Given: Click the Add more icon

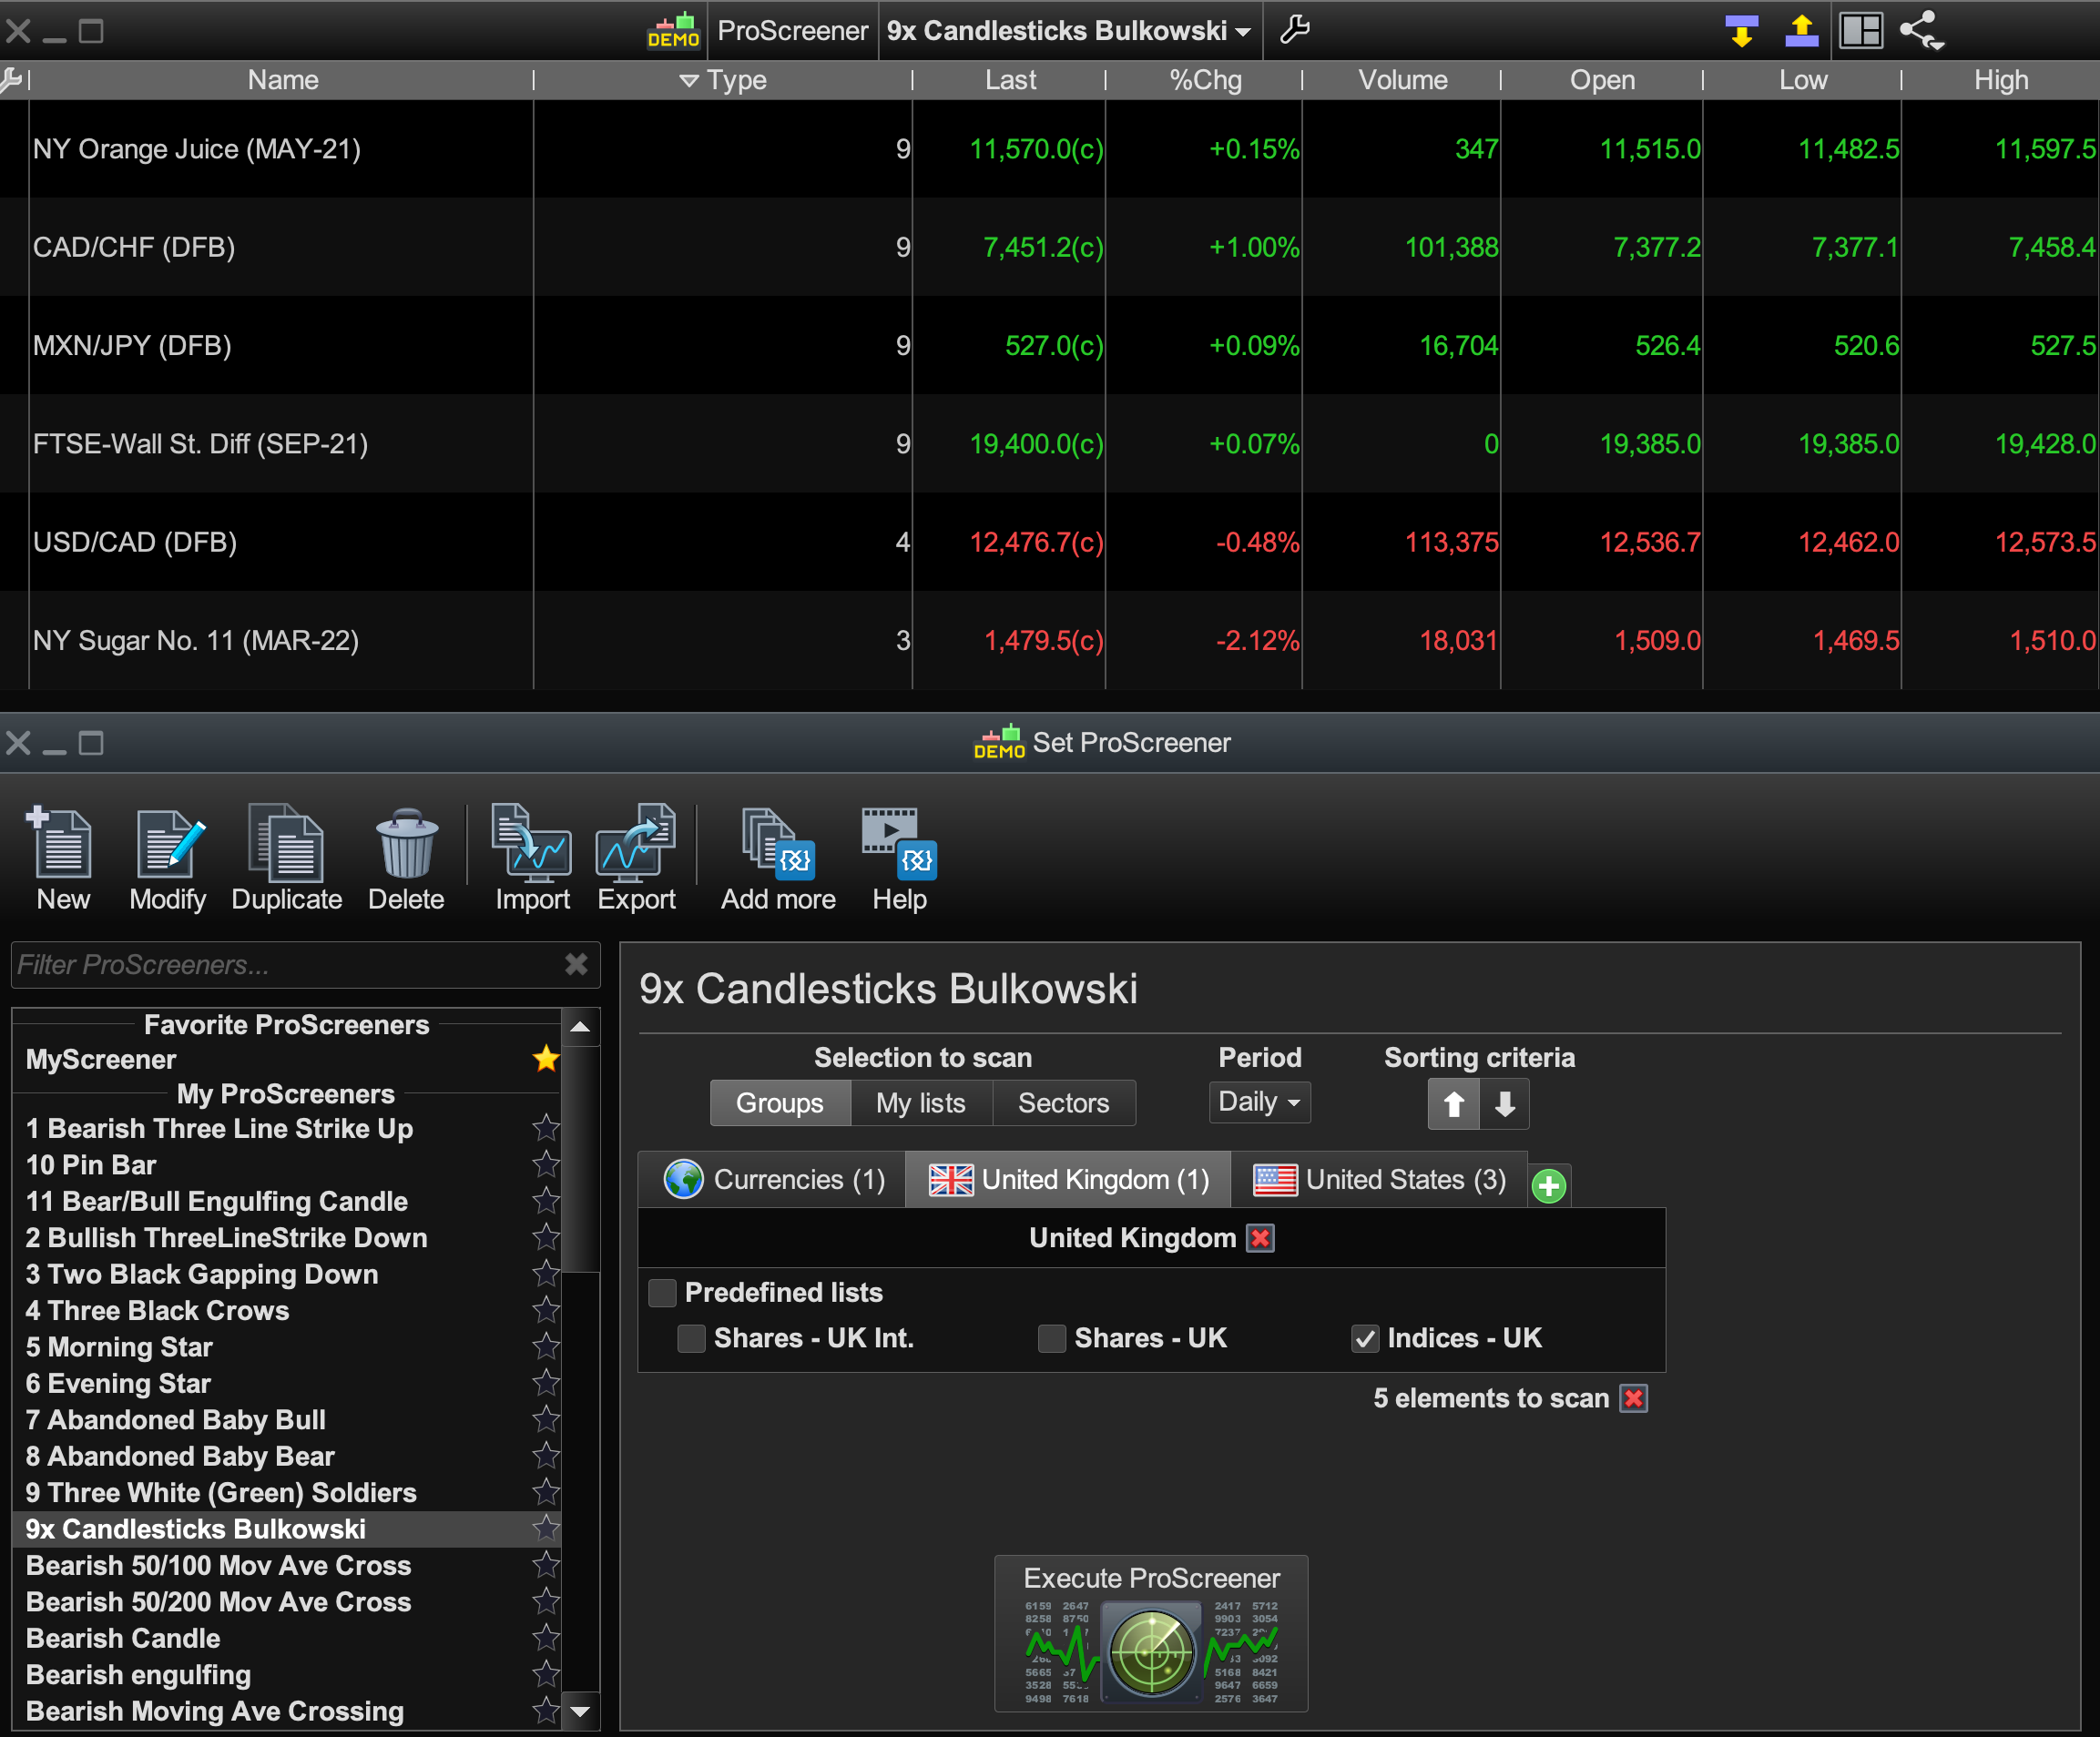Looking at the screenshot, I should pyautogui.click(x=778, y=845).
